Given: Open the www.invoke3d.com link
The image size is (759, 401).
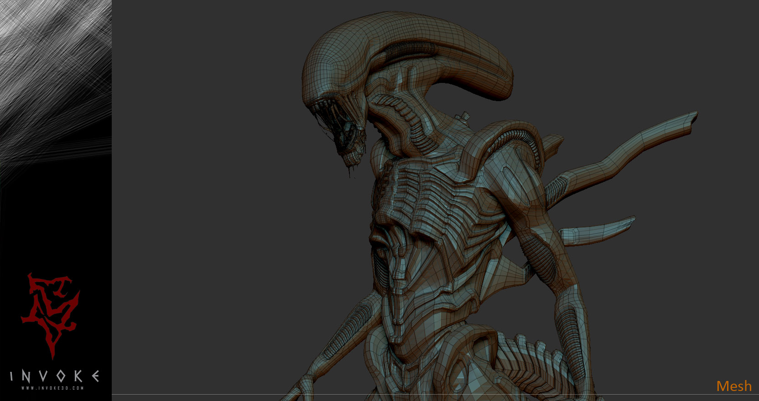Looking at the screenshot, I should pyautogui.click(x=53, y=388).
